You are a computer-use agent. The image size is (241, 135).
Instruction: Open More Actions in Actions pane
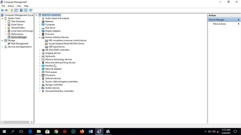pyautogui.click(x=220, y=24)
